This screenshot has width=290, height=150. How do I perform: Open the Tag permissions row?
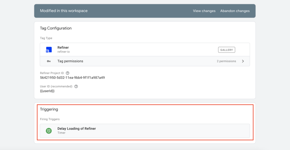[145, 61]
